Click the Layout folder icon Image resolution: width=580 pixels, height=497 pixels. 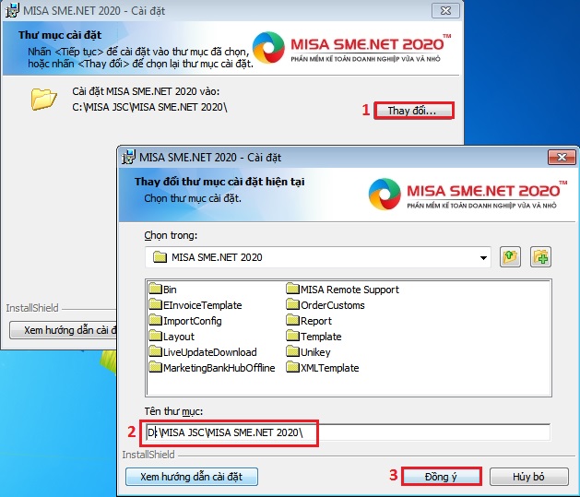point(156,336)
